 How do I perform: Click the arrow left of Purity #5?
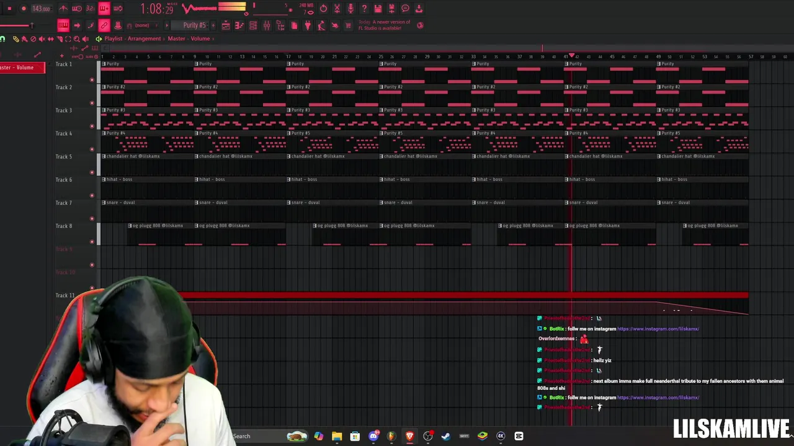click(166, 25)
